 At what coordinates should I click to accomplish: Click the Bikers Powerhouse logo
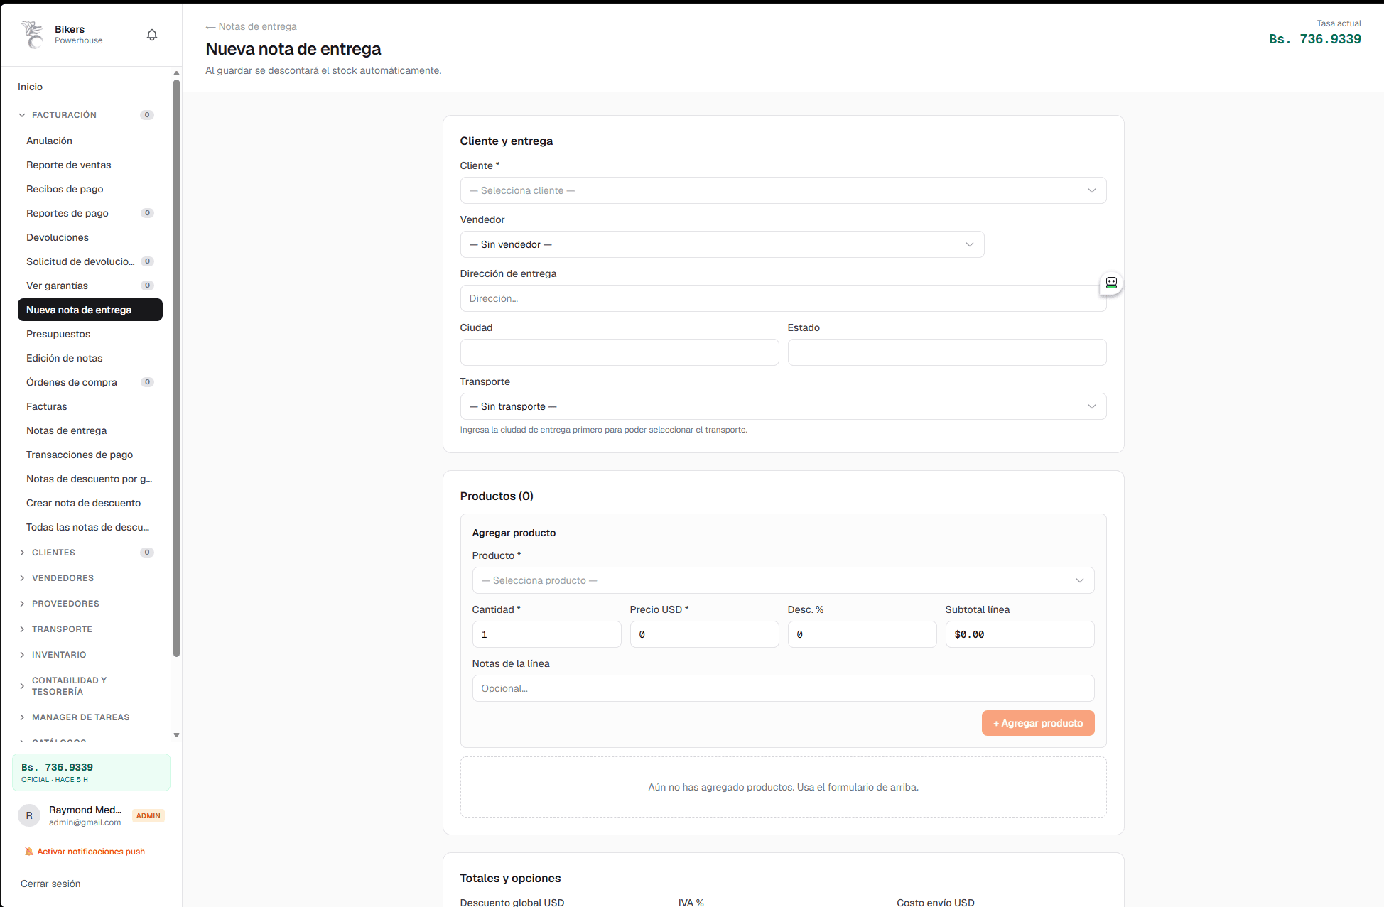point(33,34)
